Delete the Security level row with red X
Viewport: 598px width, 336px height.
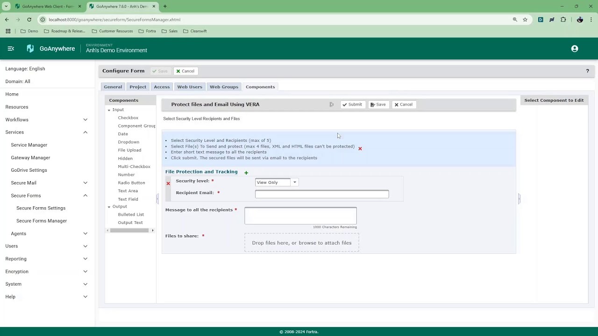(168, 183)
